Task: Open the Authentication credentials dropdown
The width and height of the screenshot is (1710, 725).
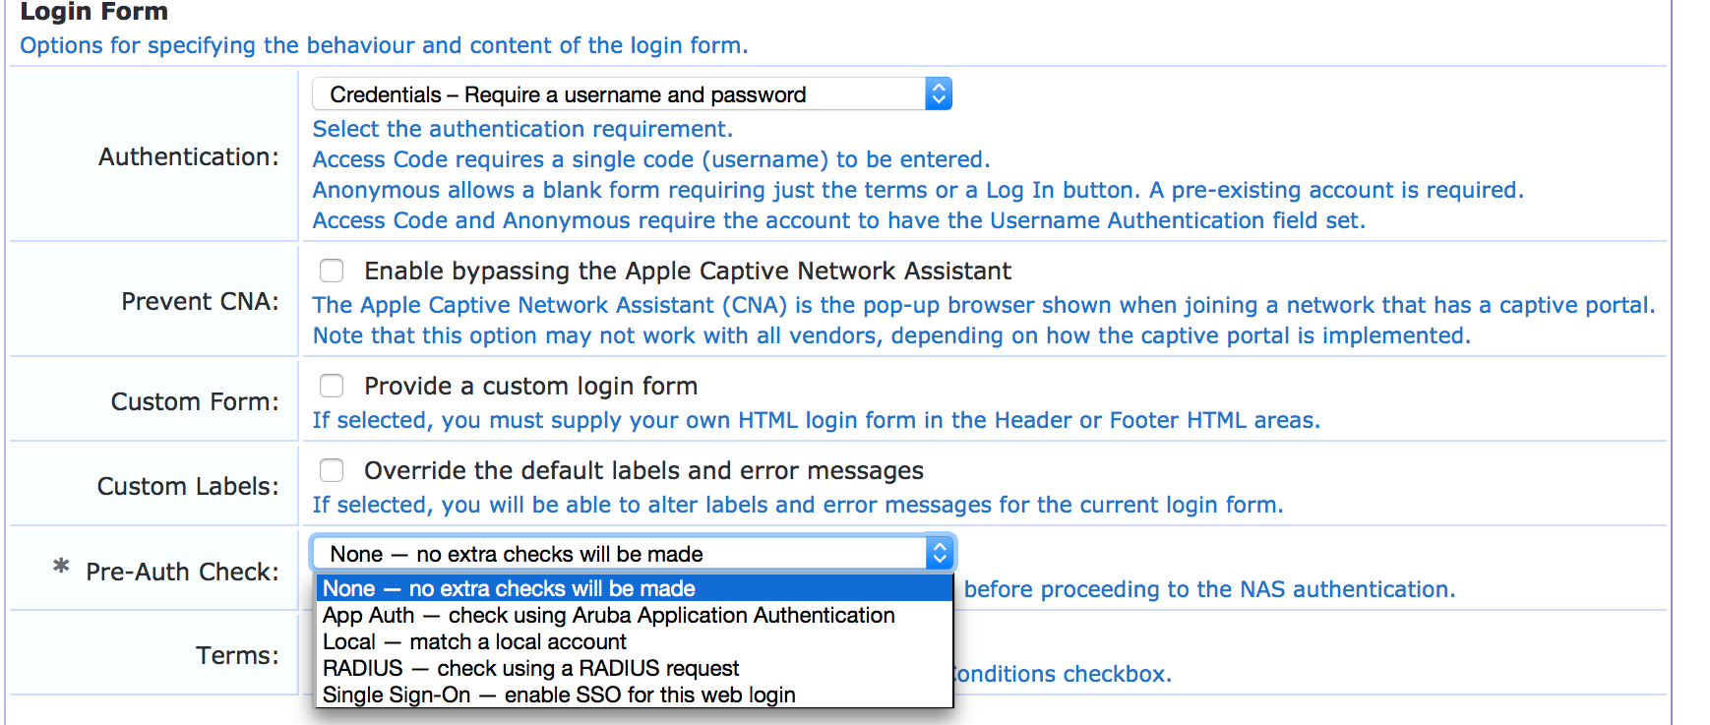Action: (x=620, y=94)
